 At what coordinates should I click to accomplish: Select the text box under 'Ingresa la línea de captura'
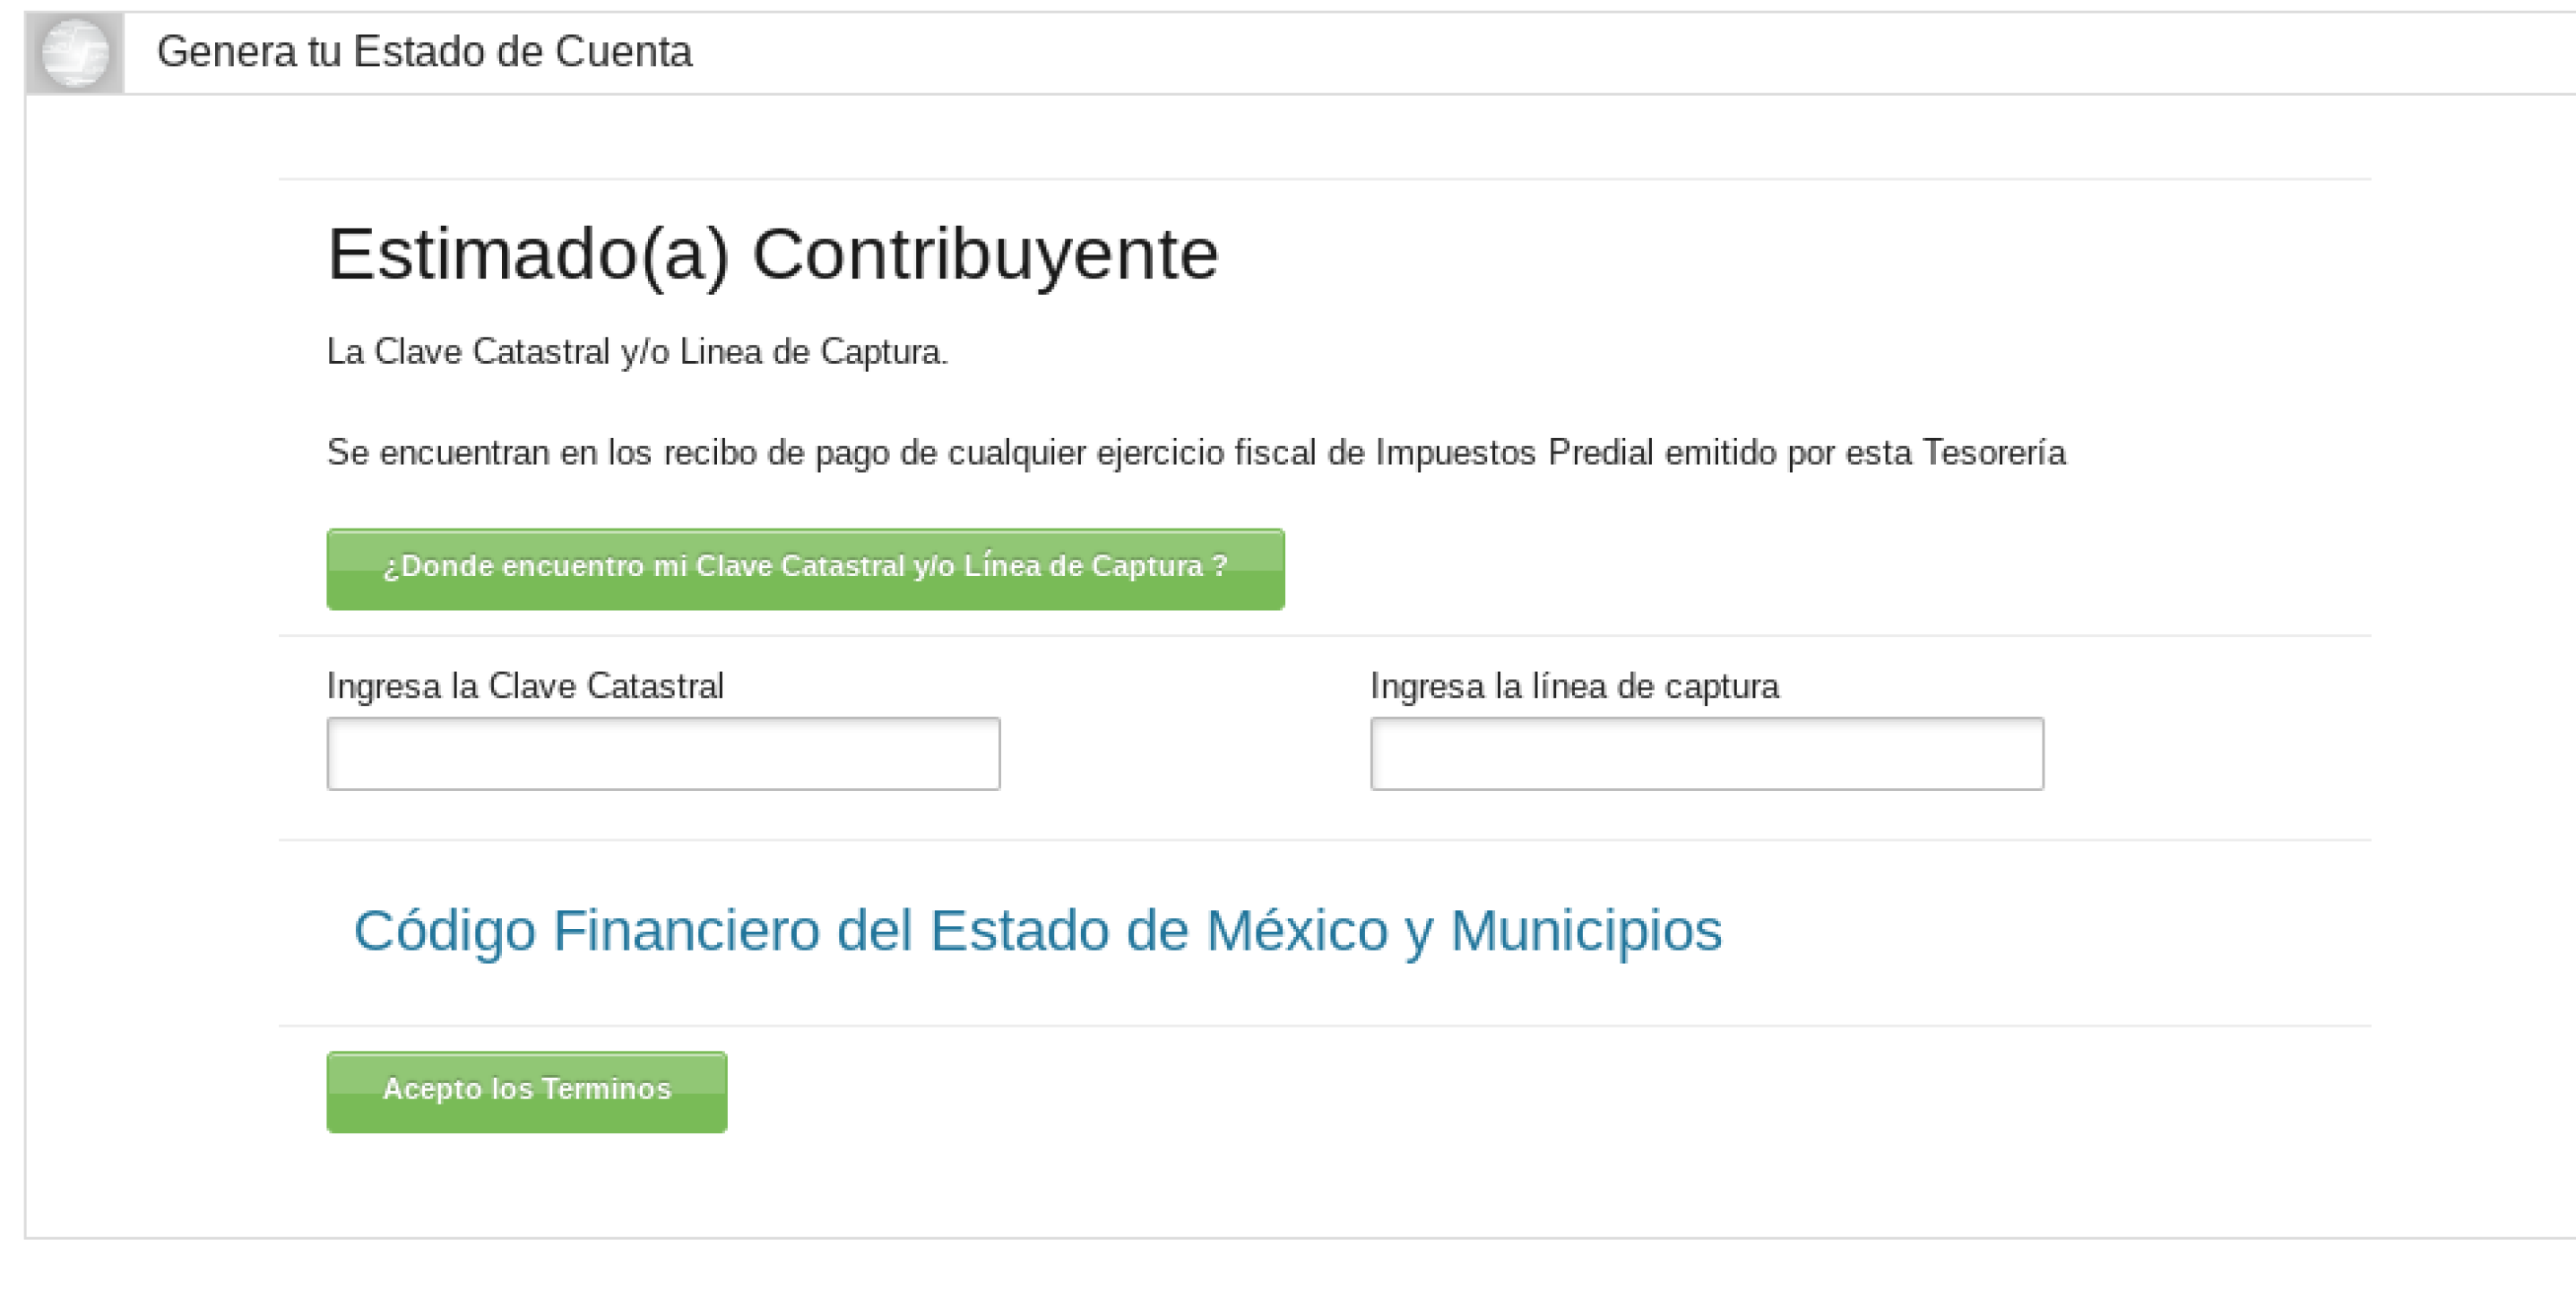point(1706,753)
